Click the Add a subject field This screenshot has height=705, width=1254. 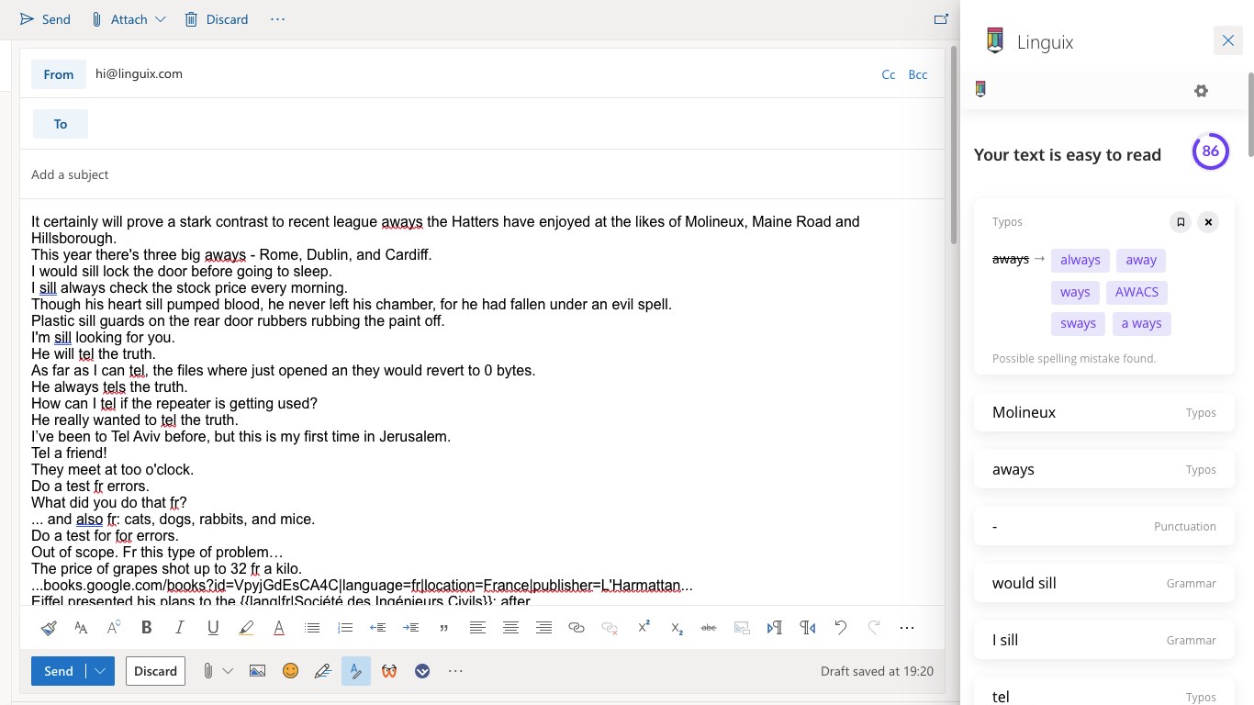482,174
